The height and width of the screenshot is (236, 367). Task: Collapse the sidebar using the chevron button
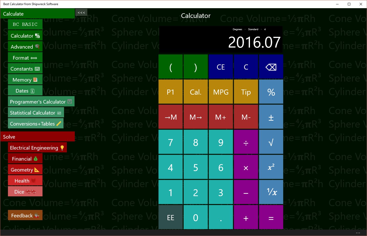point(81,12)
